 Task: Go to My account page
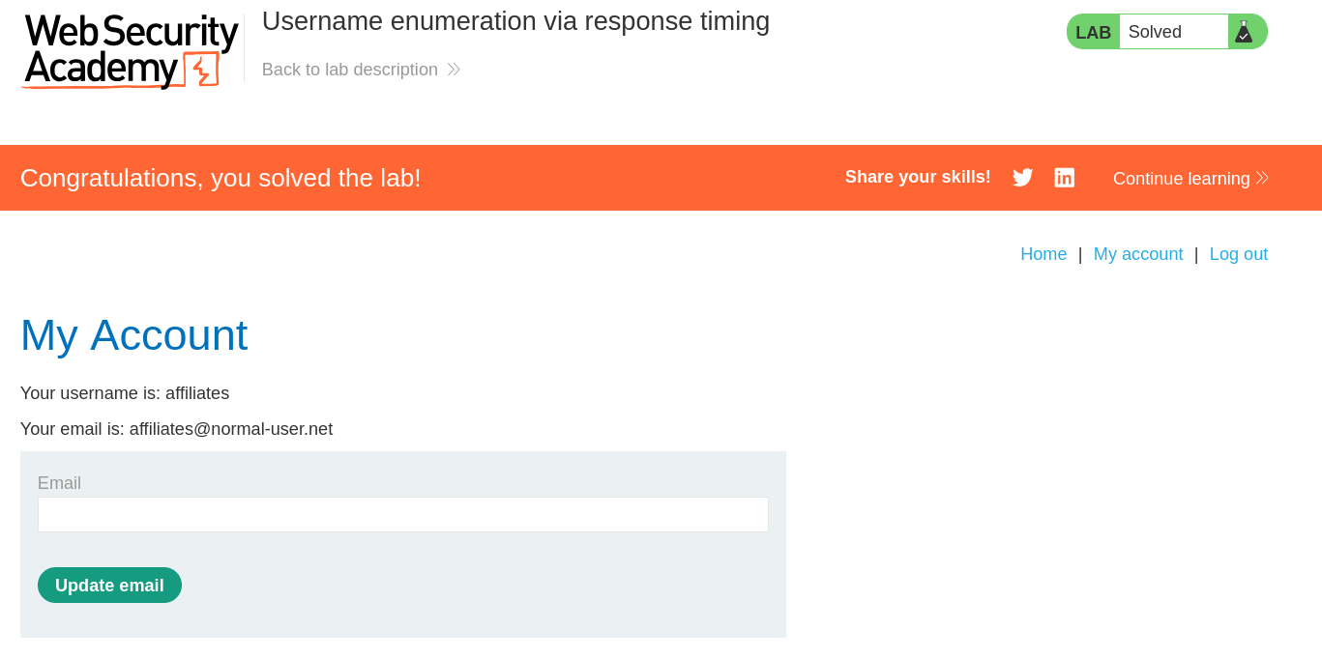click(x=1137, y=254)
